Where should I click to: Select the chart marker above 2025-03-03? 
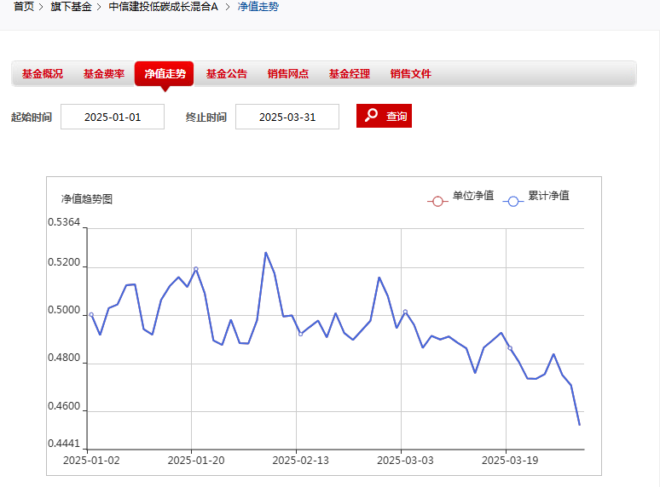(x=405, y=312)
